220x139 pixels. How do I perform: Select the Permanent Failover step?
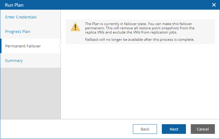[23, 46]
